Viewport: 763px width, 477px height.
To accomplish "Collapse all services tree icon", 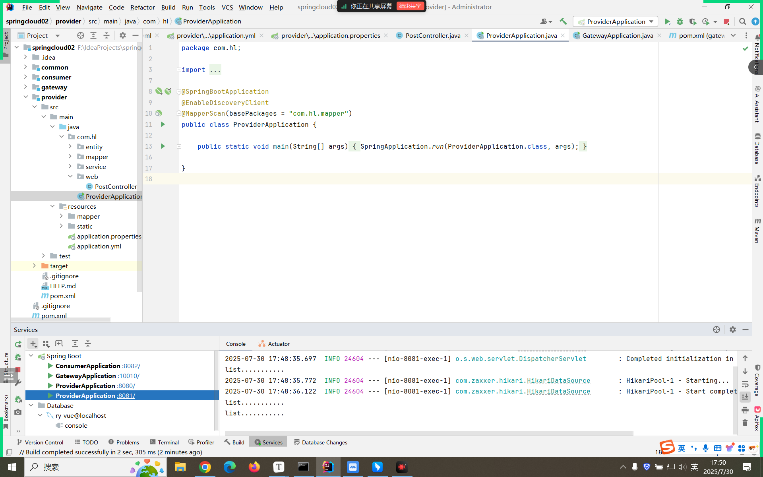I will (x=88, y=343).
